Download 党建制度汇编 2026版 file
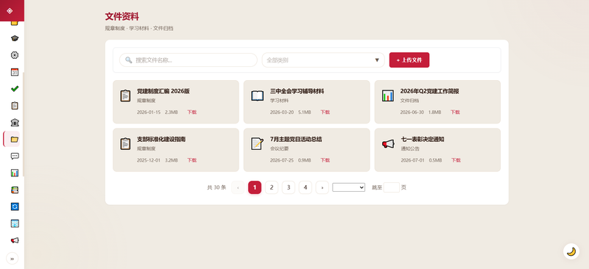Image resolution: width=589 pixels, height=269 pixels. 191,112
